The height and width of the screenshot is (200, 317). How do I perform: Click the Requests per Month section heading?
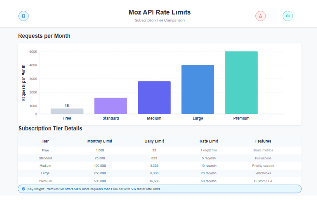(44, 36)
